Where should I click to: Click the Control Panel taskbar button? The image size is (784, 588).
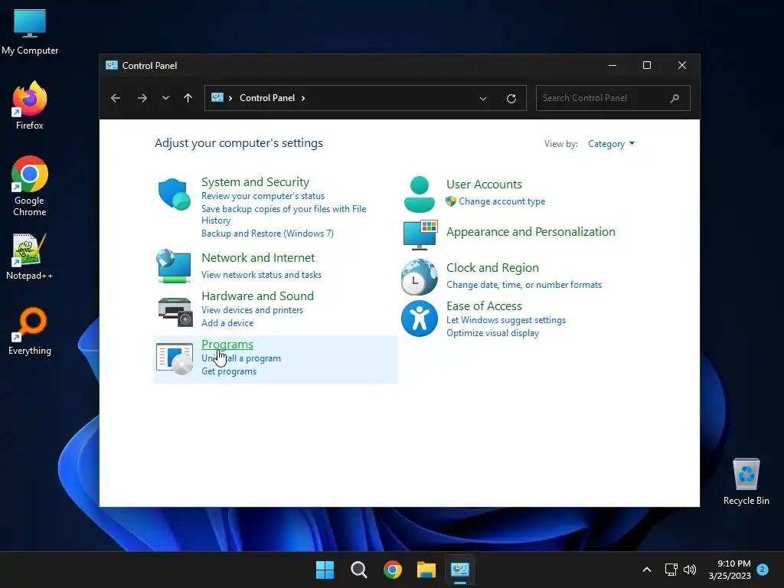coord(460,570)
